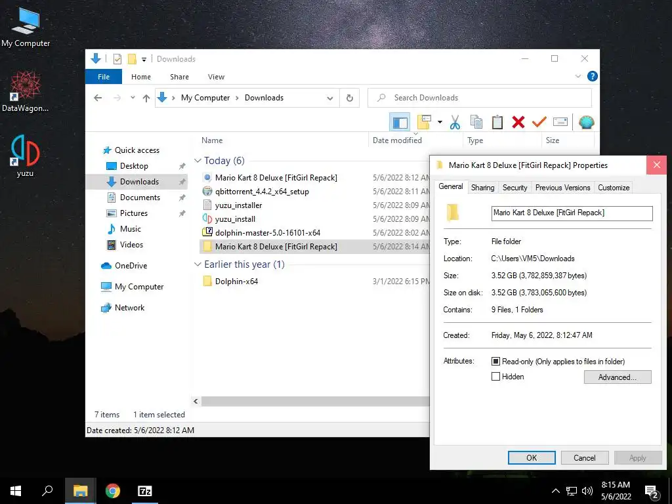Open the taskbar volume icon
This screenshot has height=504, width=672.
tap(587, 491)
